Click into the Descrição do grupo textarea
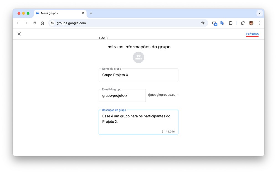Viewport: 277px width, 173px height. click(138, 122)
